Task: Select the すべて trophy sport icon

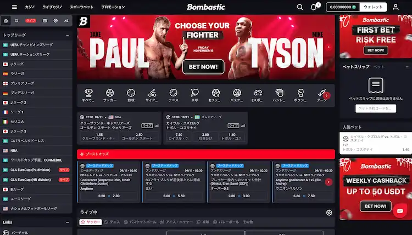Action: (88, 95)
